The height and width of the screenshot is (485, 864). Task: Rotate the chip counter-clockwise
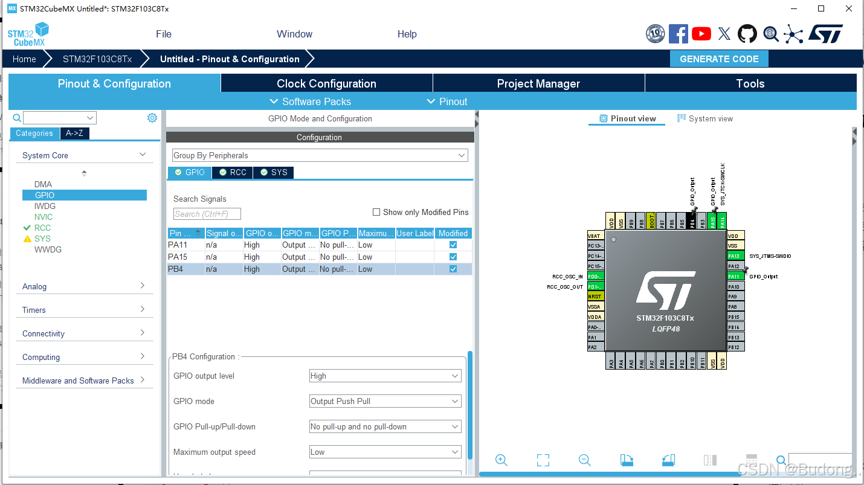point(668,460)
